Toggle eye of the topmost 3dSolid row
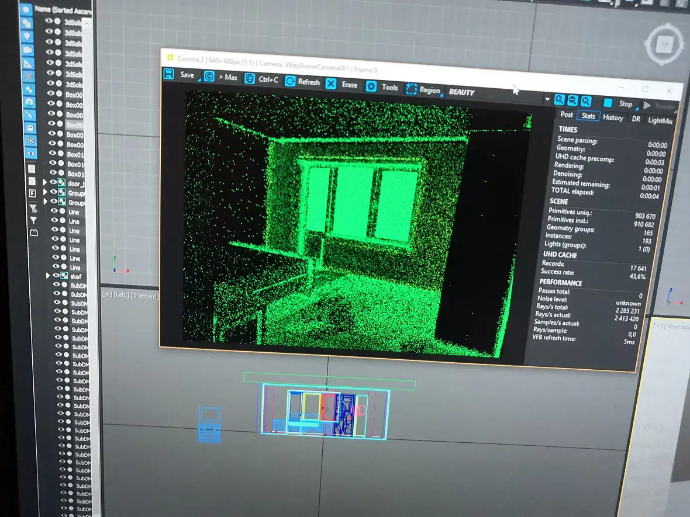The width and height of the screenshot is (690, 517). click(x=49, y=20)
